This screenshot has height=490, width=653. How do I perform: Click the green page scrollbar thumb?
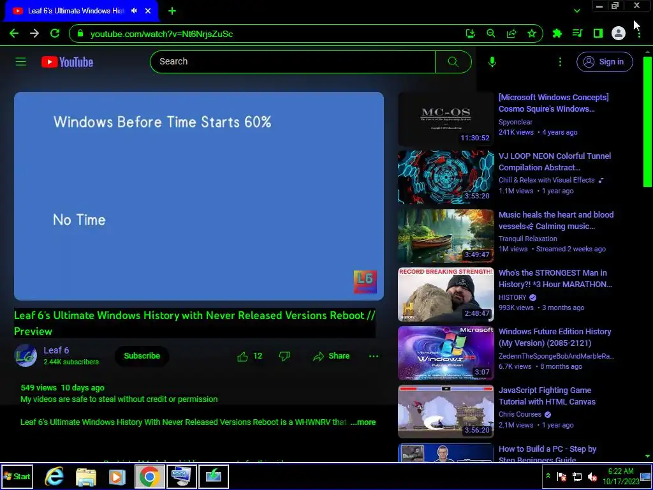(x=647, y=122)
